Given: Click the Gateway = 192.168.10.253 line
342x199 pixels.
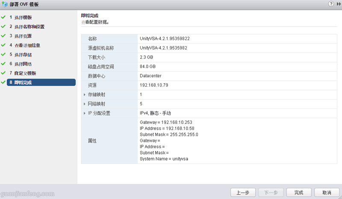Looking at the screenshot, I should 166,122.
